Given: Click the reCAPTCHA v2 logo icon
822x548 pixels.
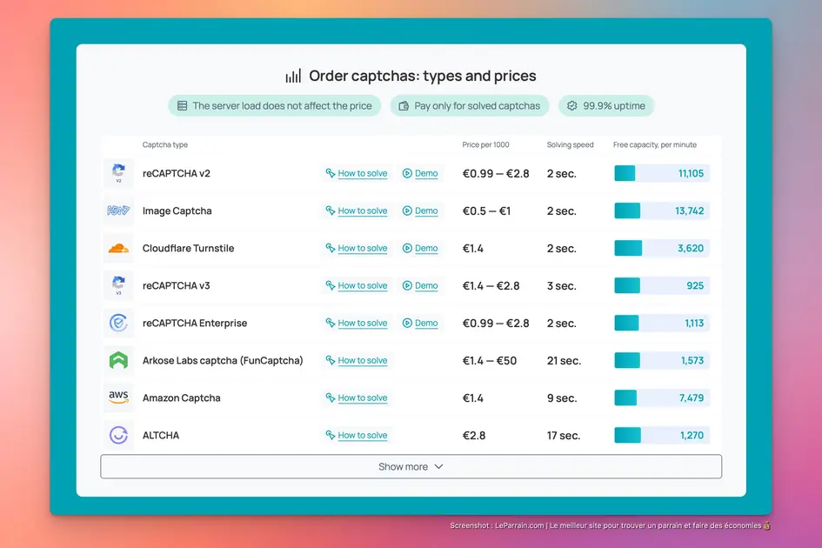Looking at the screenshot, I should tap(118, 173).
